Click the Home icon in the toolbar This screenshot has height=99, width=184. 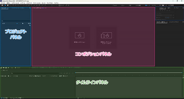coord(2,5)
